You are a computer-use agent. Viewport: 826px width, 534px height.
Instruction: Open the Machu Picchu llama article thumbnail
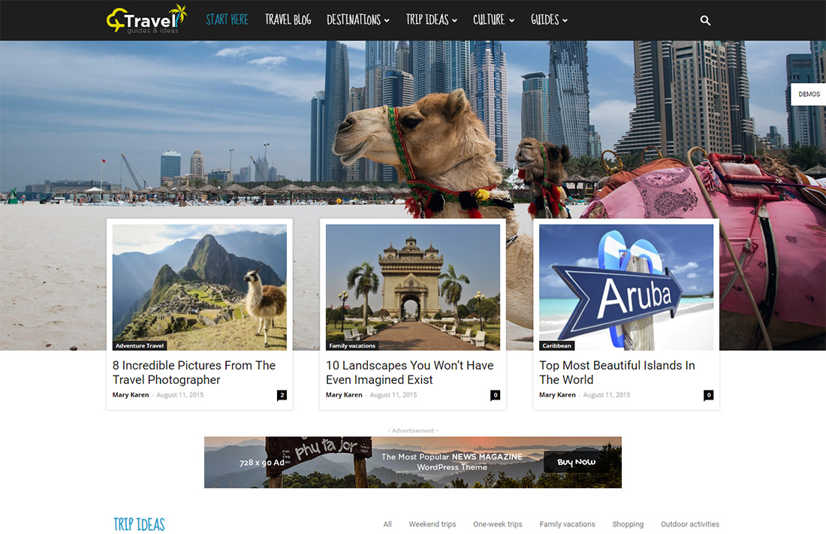point(200,288)
